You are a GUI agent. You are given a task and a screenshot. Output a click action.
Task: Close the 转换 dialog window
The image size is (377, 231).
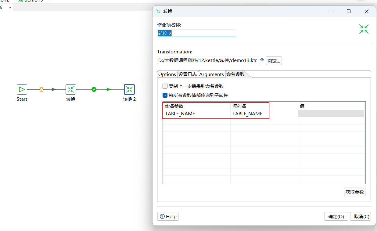367,11
